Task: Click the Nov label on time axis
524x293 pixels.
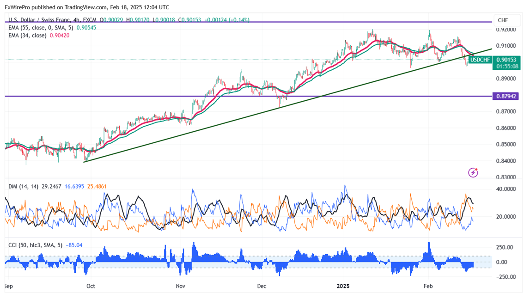Action: click(181, 287)
